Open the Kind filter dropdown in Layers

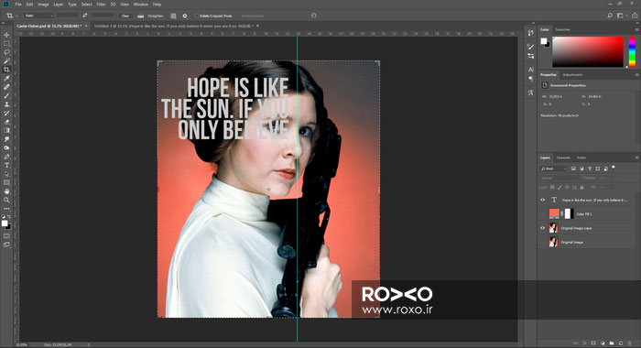point(554,169)
